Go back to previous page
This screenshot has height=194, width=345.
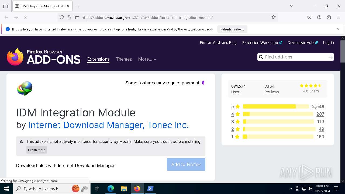(x=6, y=18)
